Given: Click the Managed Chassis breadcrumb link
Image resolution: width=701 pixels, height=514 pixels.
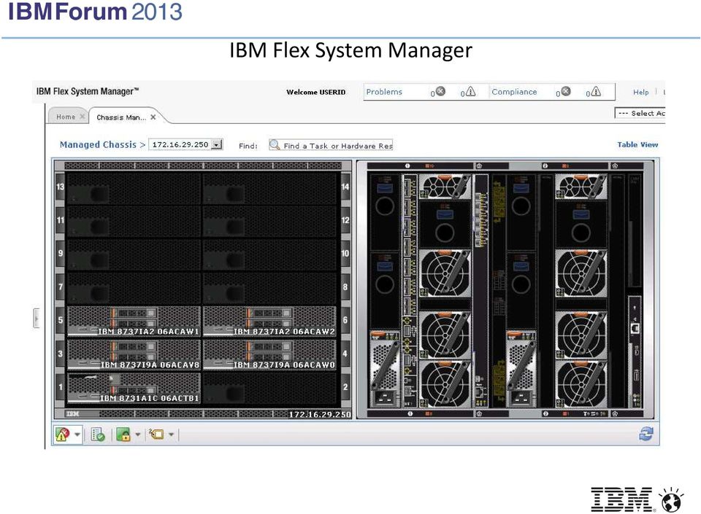Looking at the screenshot, I should (x=98, y=144).
